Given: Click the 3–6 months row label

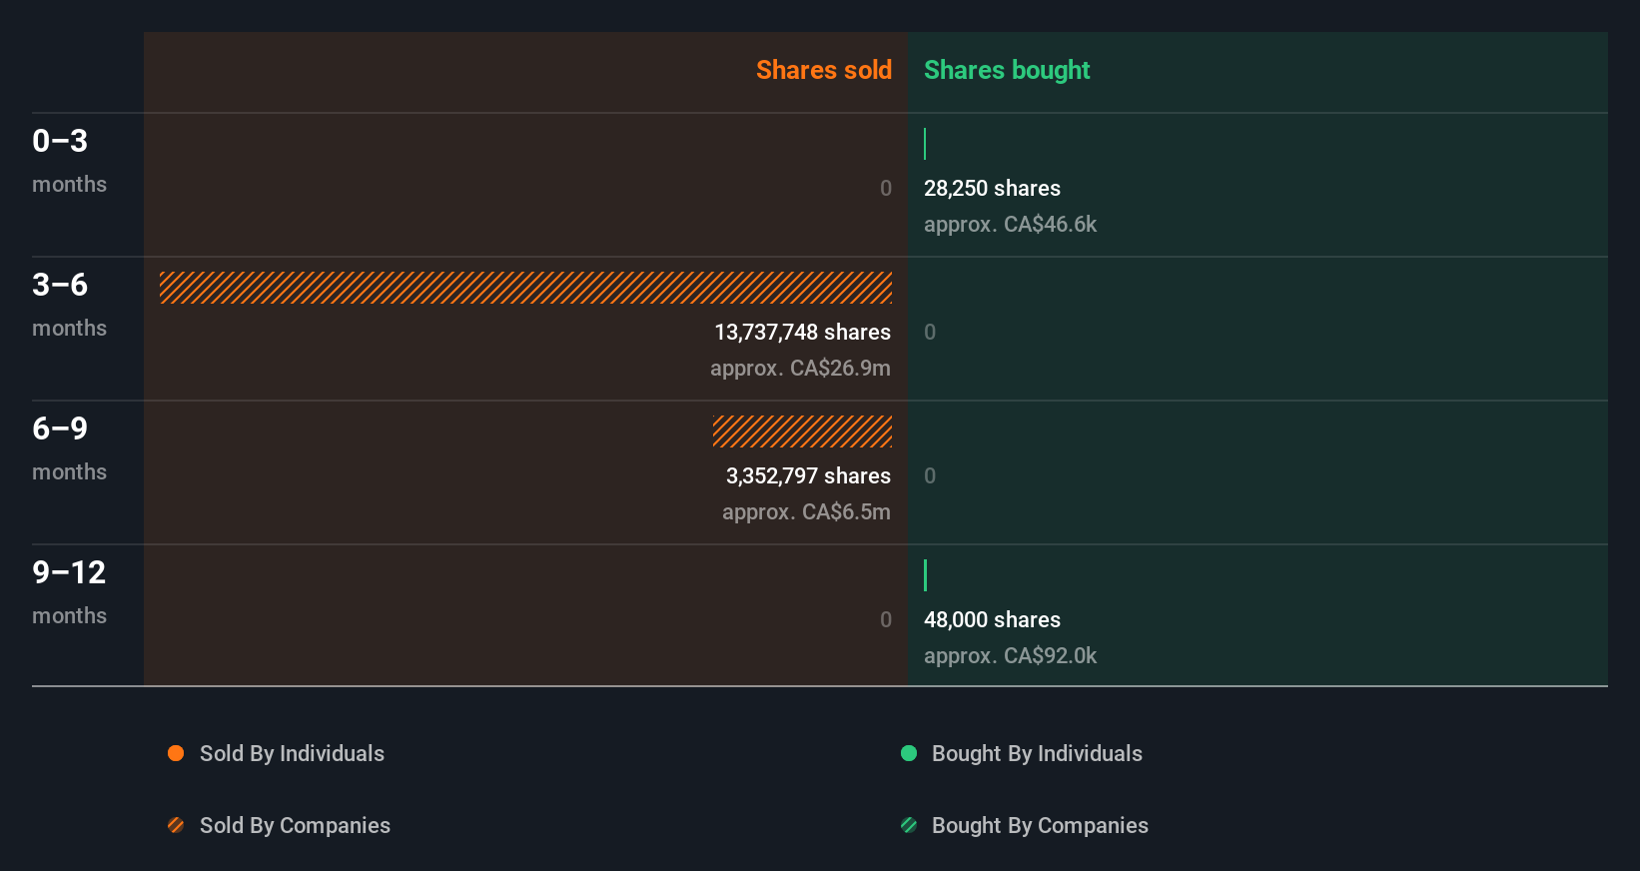Looking at the screenshot, I should click(69, 304).
